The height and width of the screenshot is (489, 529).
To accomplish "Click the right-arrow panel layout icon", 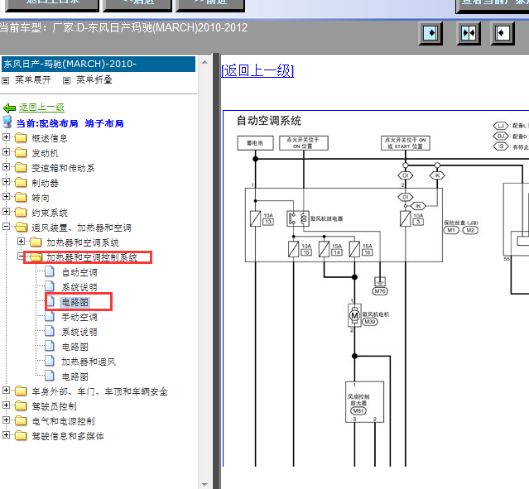I will click(430, 33).
